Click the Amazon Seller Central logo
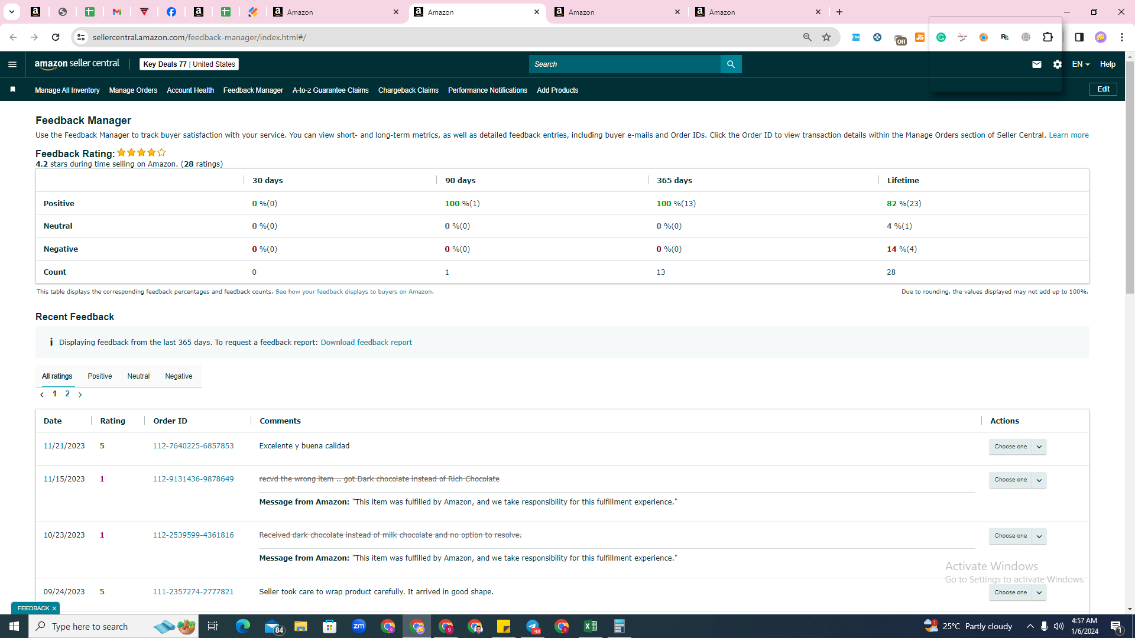Screen dimensions: 1135x638 click(77, 64)
